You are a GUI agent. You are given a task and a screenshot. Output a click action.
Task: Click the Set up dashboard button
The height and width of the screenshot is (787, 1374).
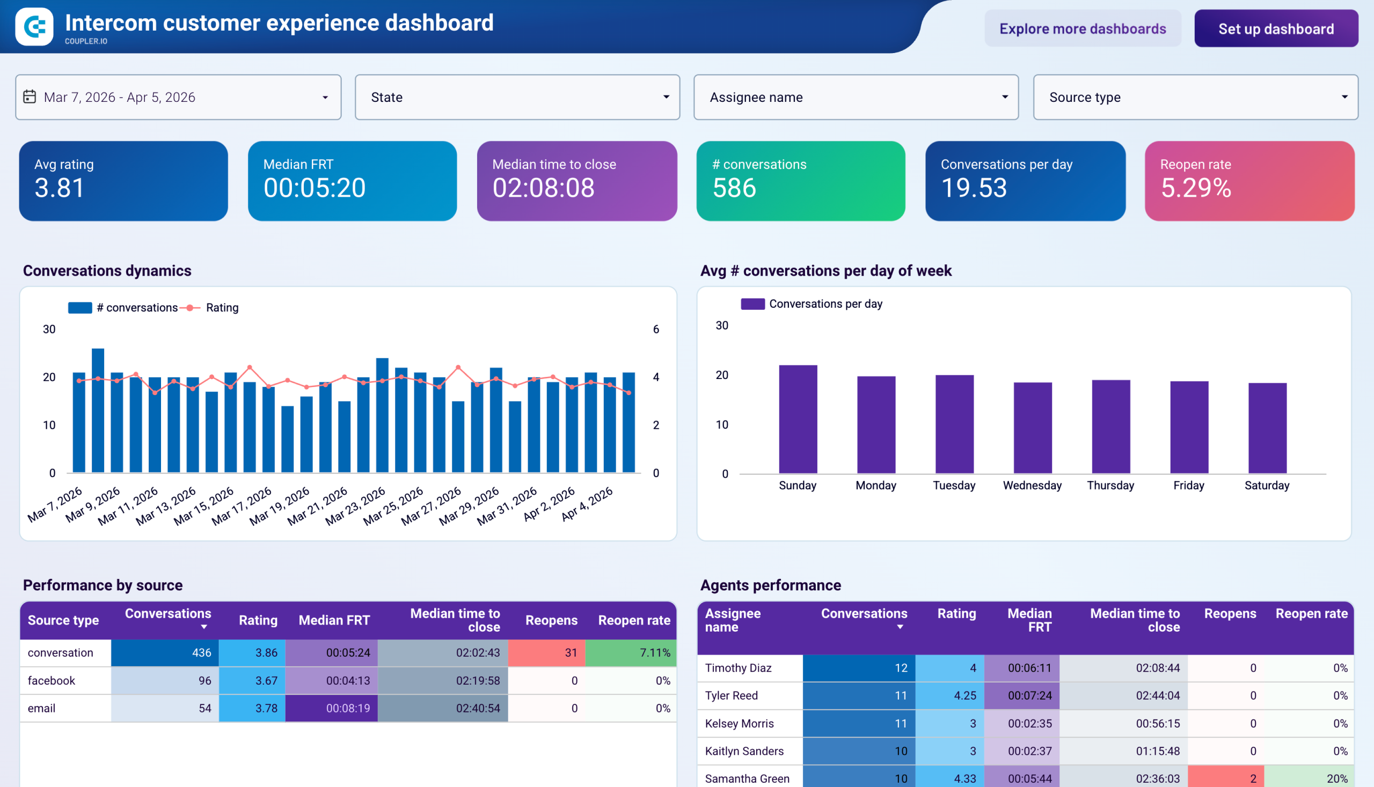click(1275, 28)
